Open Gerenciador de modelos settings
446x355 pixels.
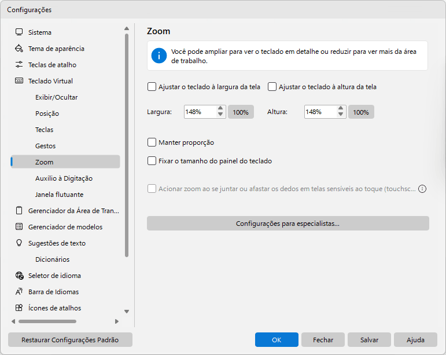65,227
